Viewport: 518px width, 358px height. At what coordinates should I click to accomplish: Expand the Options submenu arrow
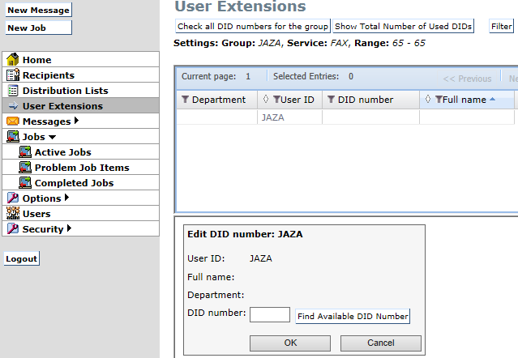coord(66,198)
